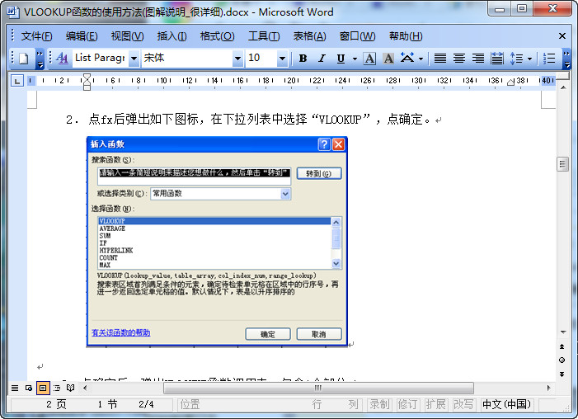
Task: Expand Standard toolbar options chevron
Action: point(40,59)
